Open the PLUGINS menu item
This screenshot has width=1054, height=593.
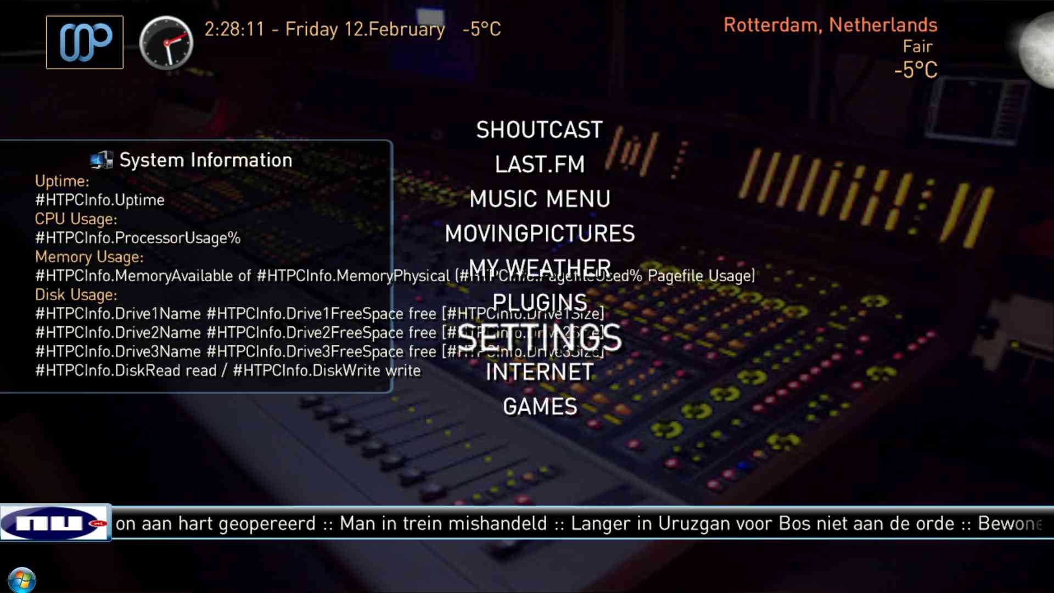pyautogui.click(x=539, y=302)
